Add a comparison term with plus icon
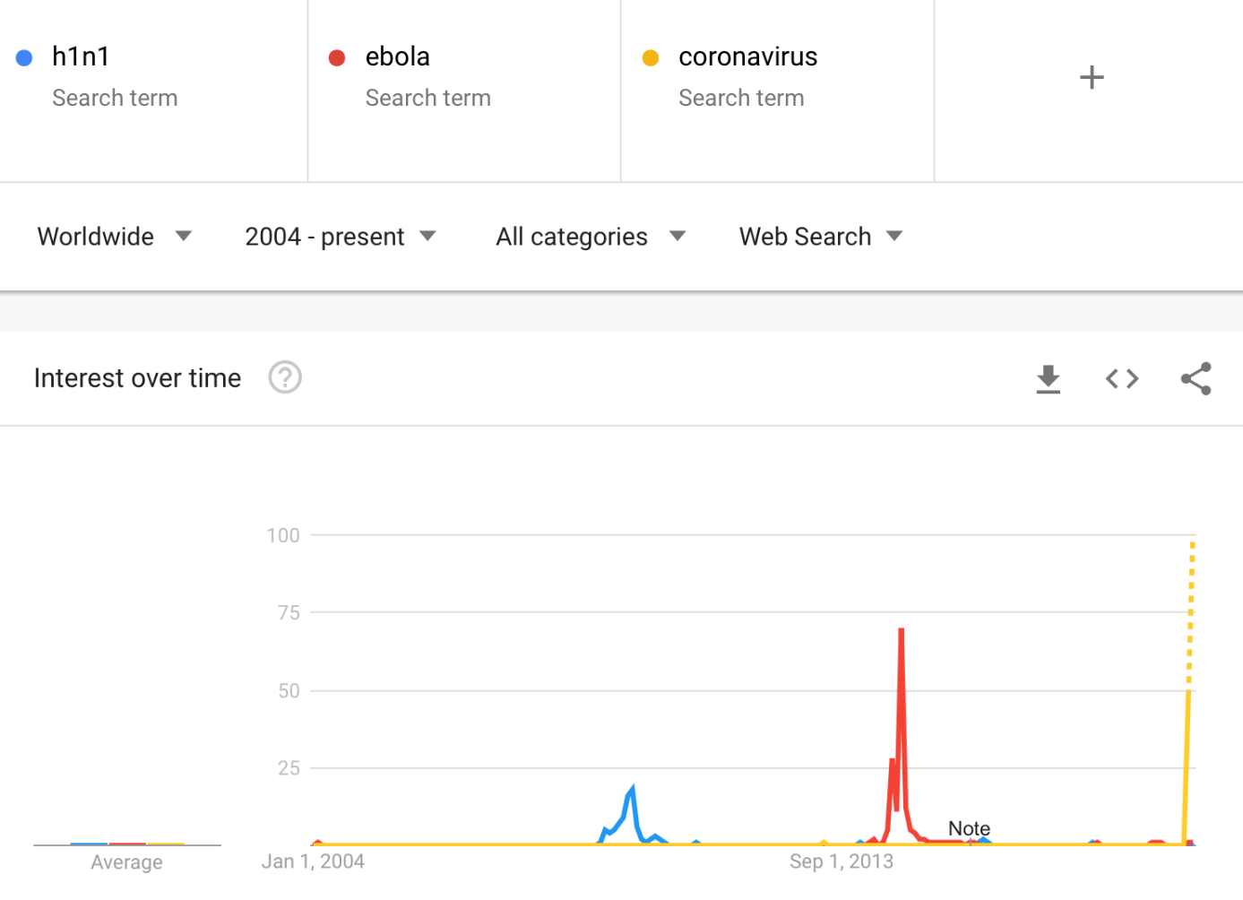The width and height of the screenshot is (1243, 900). [x=1091, y=77]
